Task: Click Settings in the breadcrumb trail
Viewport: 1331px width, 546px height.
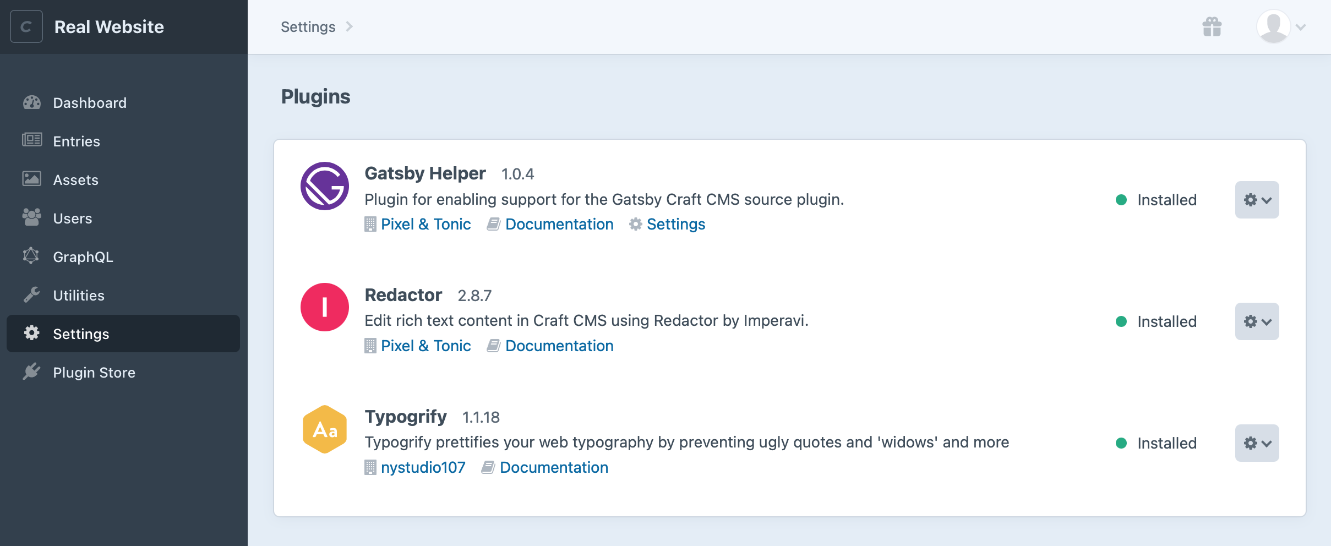Action: (x=308, y=26)
